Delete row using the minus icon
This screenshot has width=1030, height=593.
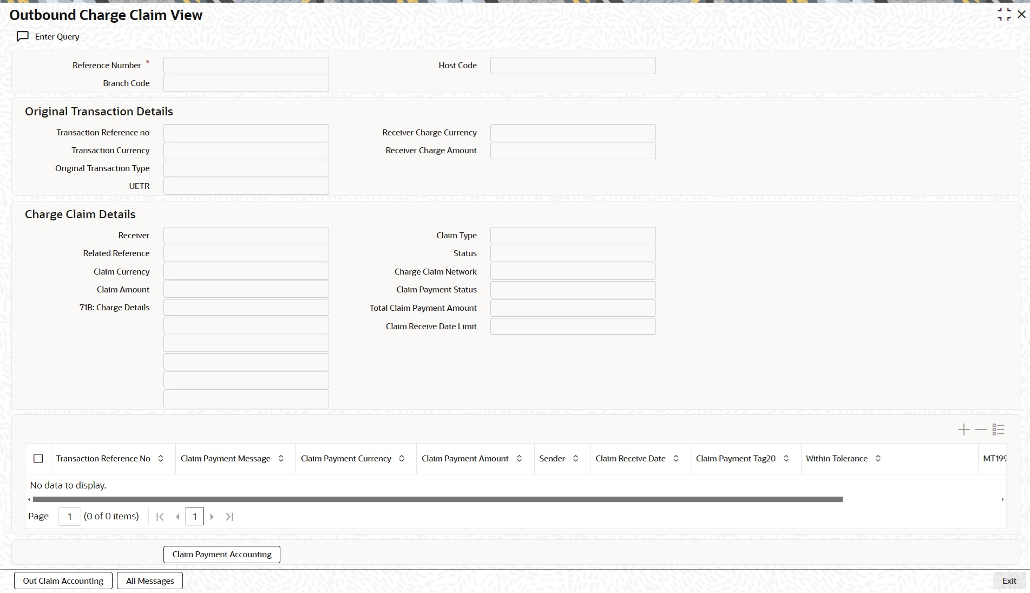[981, 430]
